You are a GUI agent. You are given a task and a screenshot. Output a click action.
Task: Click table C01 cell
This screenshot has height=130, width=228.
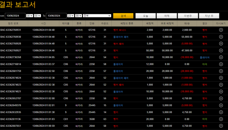(x=66, y=119)
